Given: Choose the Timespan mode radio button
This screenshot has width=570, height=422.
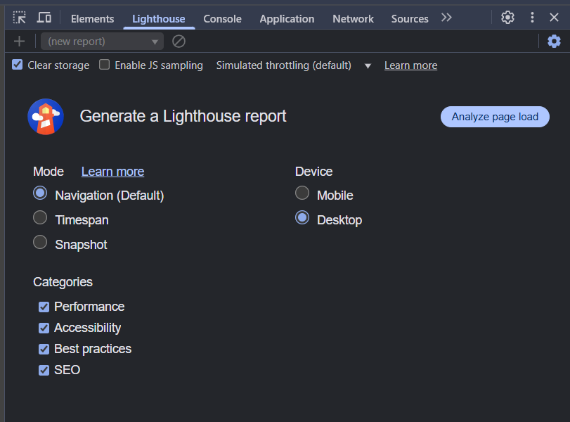Looking at the screenshot, I should 40,217.
